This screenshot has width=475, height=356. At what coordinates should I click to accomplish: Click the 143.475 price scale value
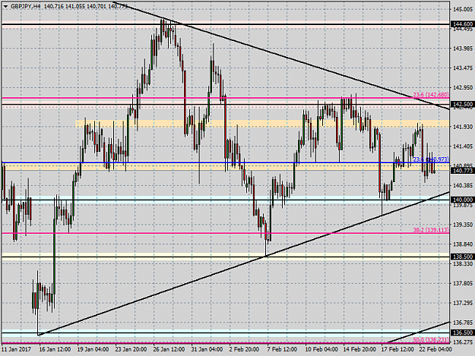463,68
